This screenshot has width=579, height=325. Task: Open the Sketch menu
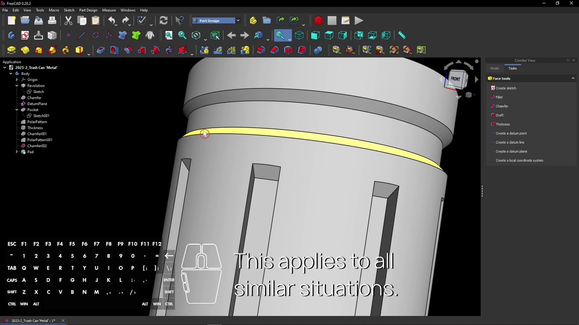coord(69,10)
